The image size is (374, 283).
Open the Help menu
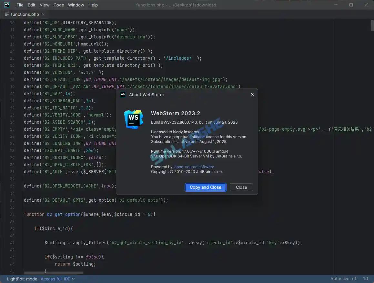[93, 5]
